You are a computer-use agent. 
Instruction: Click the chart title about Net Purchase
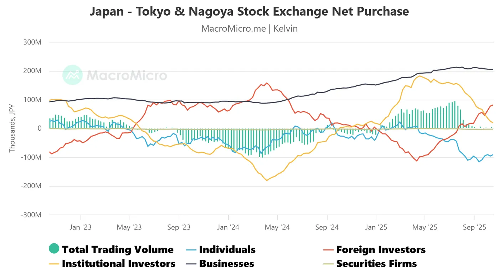pyautogui.click(x=249, y=11)
